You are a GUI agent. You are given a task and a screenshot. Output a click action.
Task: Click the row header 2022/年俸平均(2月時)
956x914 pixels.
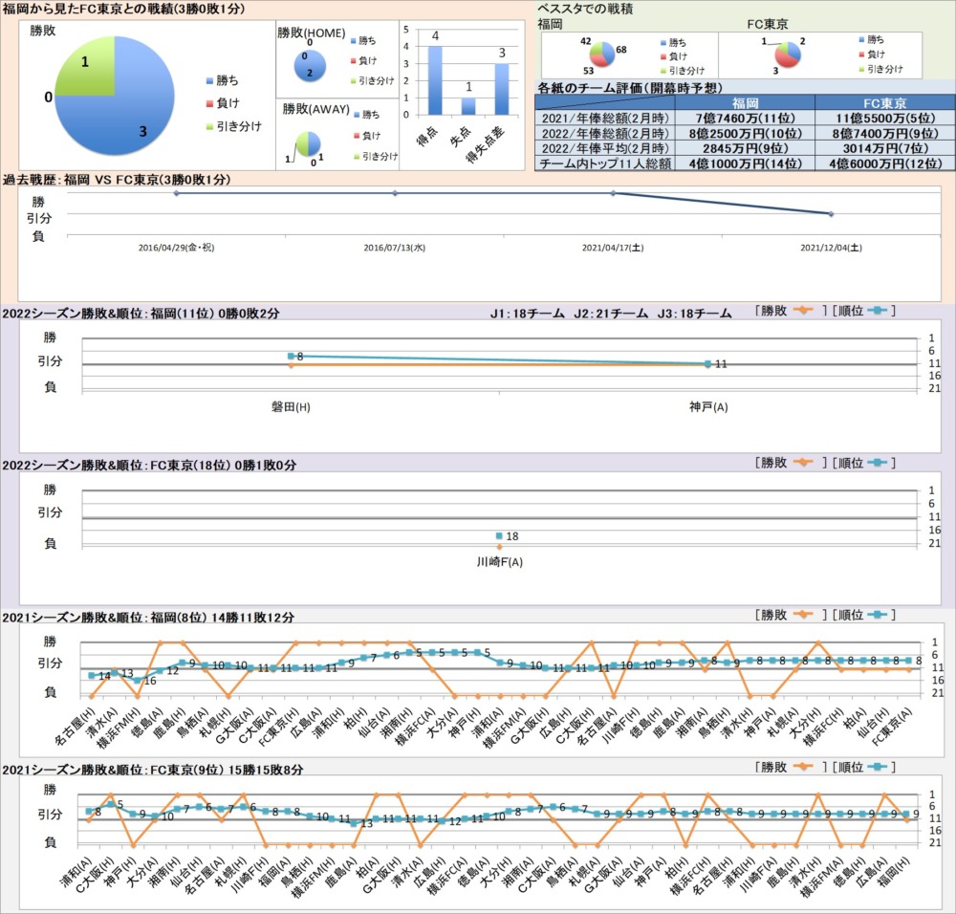(605, 148)
